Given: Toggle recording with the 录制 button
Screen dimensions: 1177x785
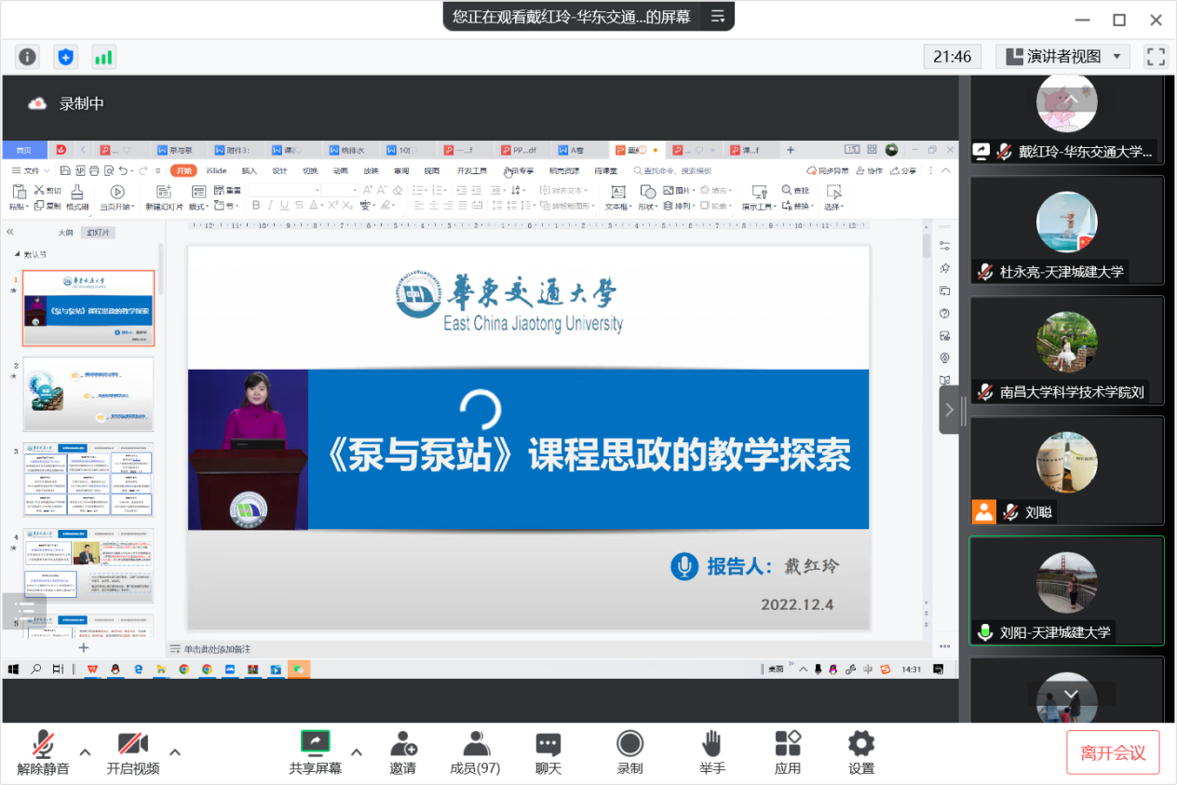Looking at the screenshot, I should click(630, 751).
